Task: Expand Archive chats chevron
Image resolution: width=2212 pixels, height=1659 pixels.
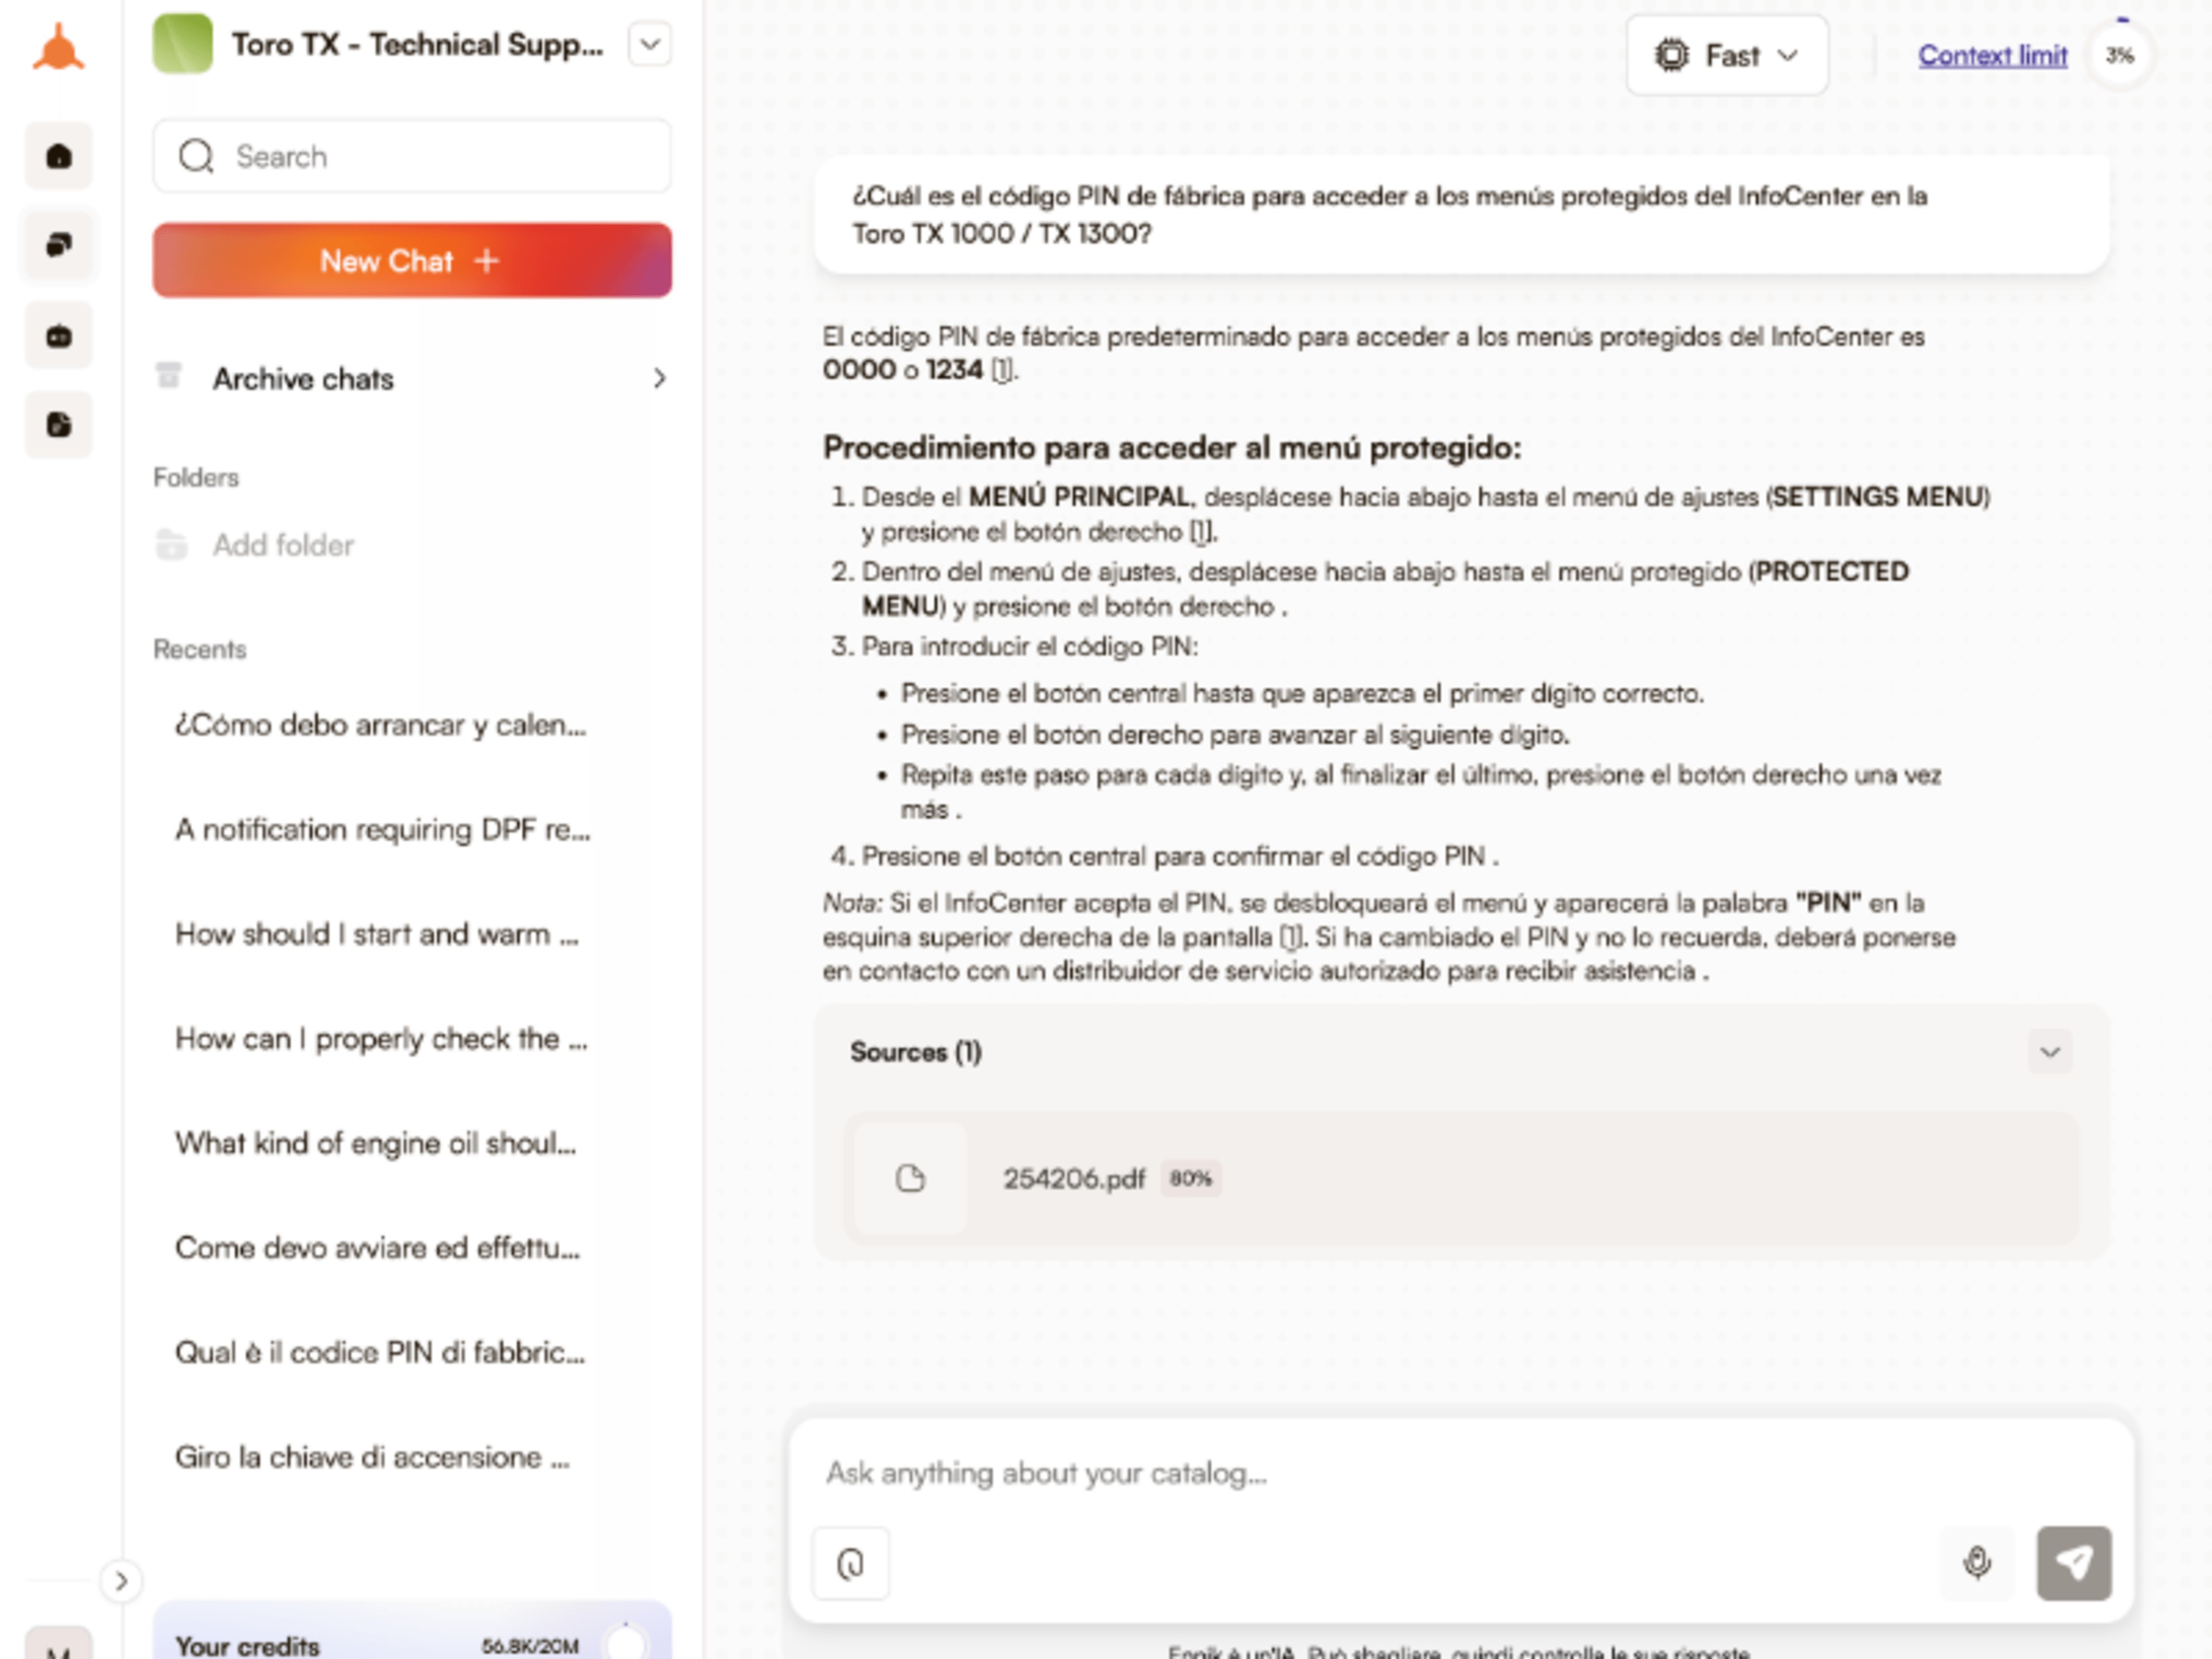Action: tap(659, 378)
